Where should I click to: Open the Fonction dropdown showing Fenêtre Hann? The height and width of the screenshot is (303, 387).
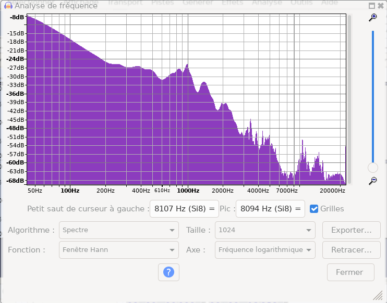[x=119, y=250]
